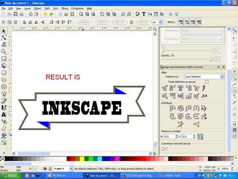Select the Spiral tool

[x=4, y=87]
